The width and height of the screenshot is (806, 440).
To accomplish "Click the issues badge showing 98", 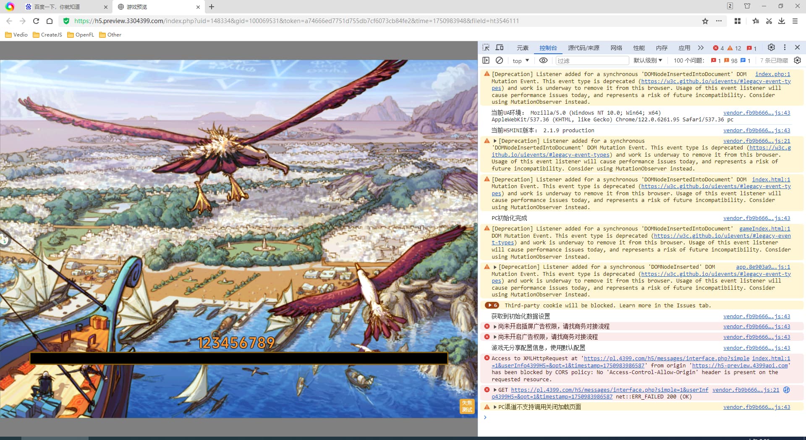I will click(730, 60).
